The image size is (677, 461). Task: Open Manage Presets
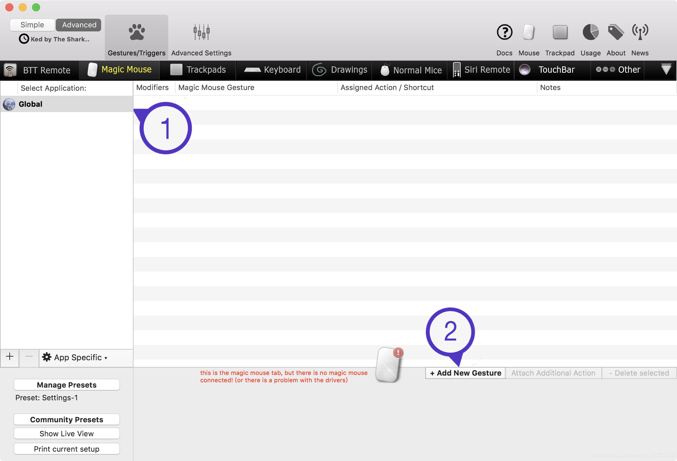(66, 385)
